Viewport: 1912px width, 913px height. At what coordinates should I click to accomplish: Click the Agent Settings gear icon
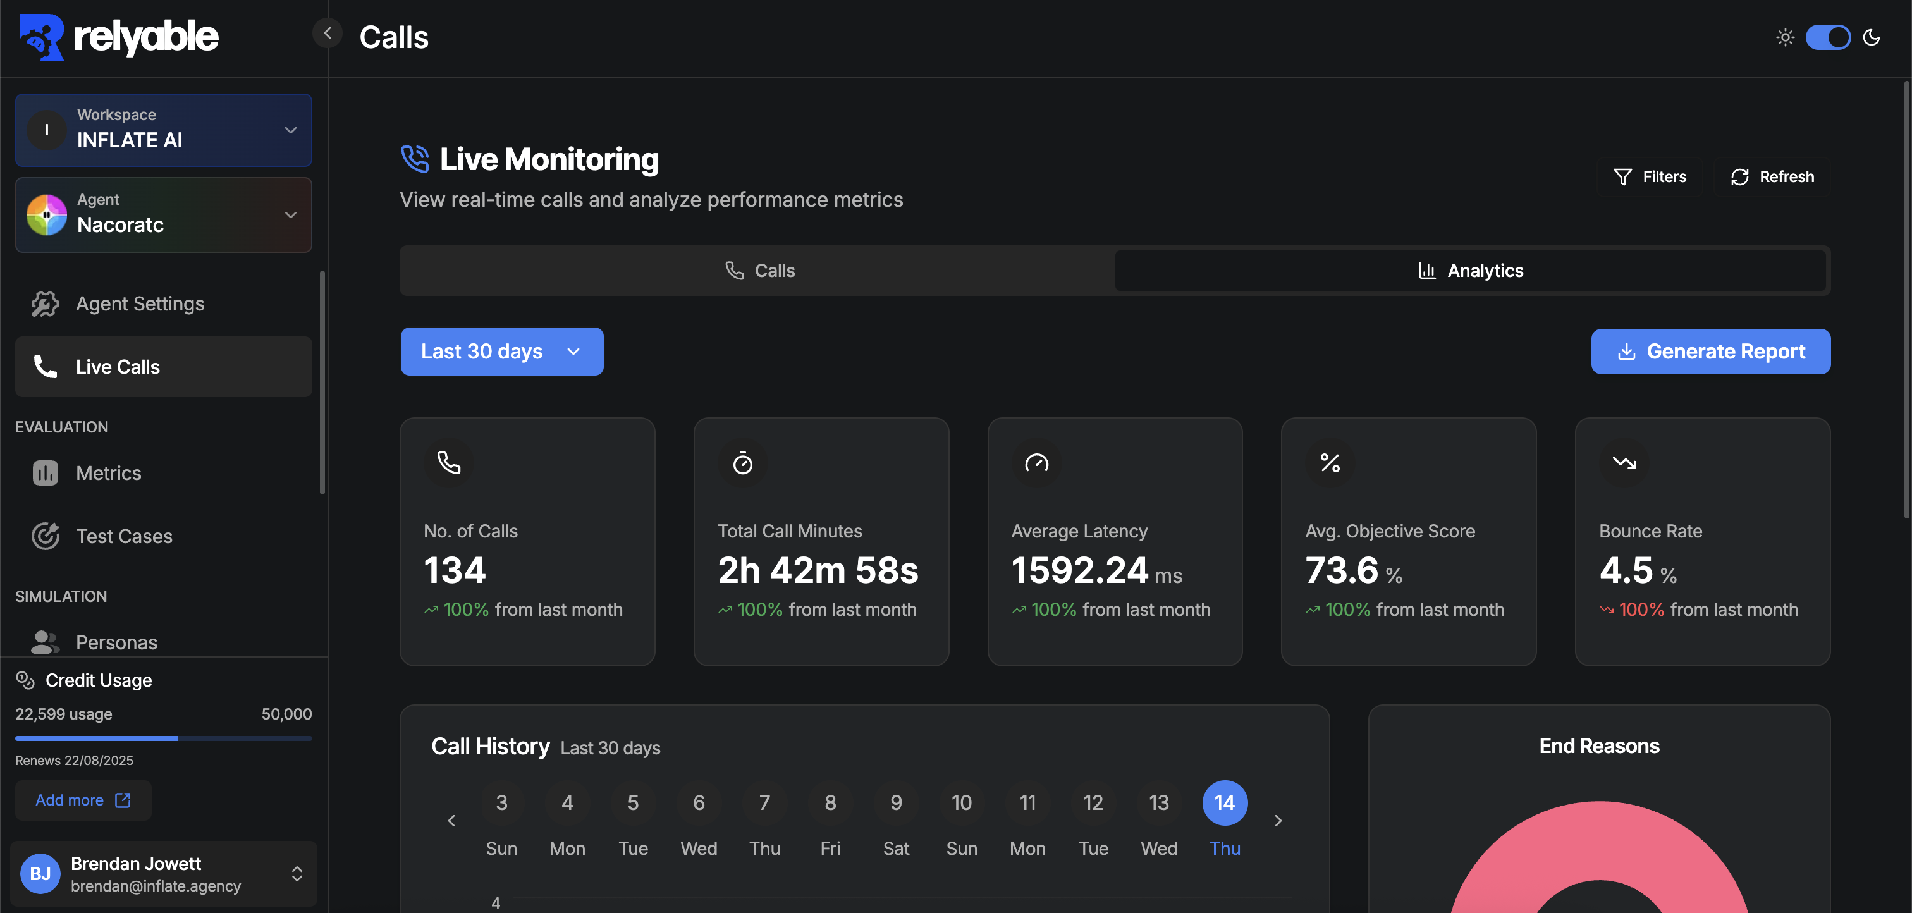46,303
